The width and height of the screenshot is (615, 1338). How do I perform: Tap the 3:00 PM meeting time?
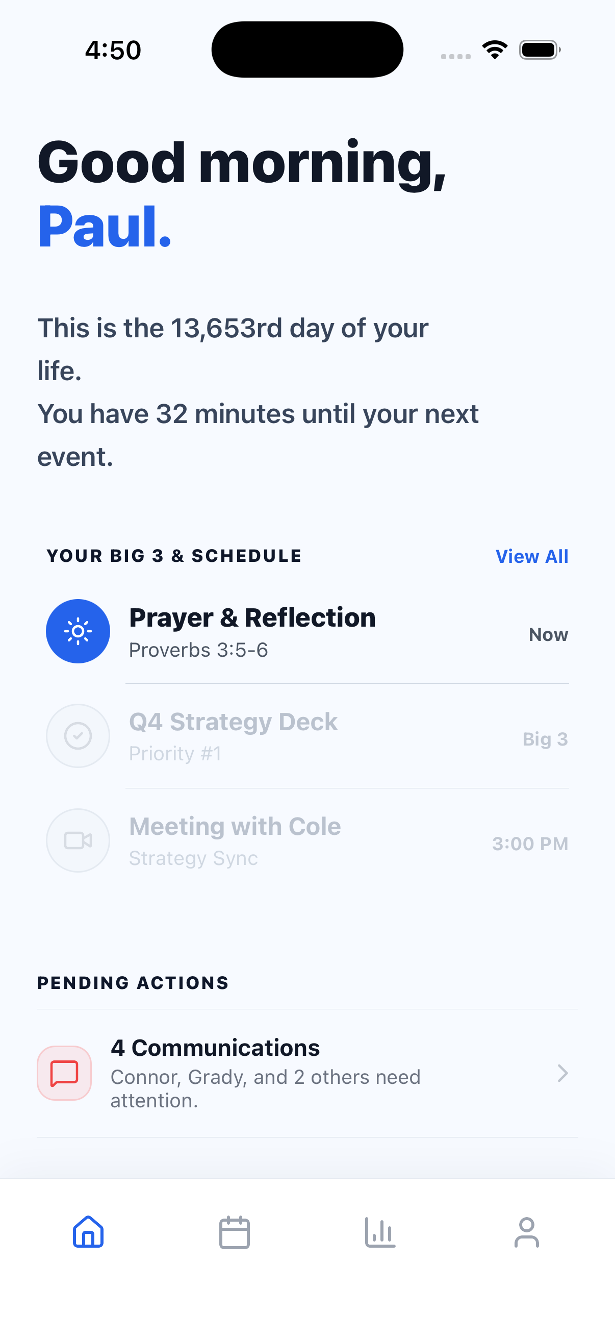pyautogui.click(x=530, y=844)
